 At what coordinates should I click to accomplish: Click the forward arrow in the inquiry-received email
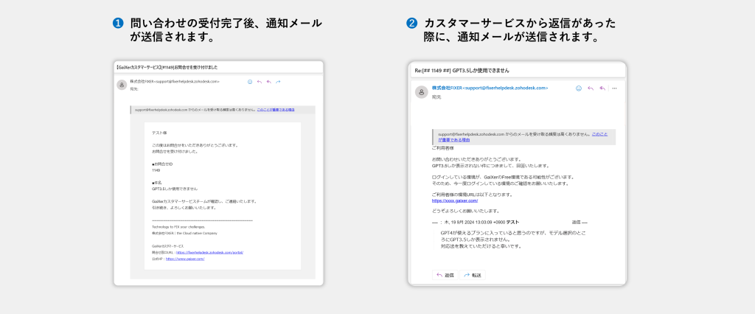[x=278, y=82]
